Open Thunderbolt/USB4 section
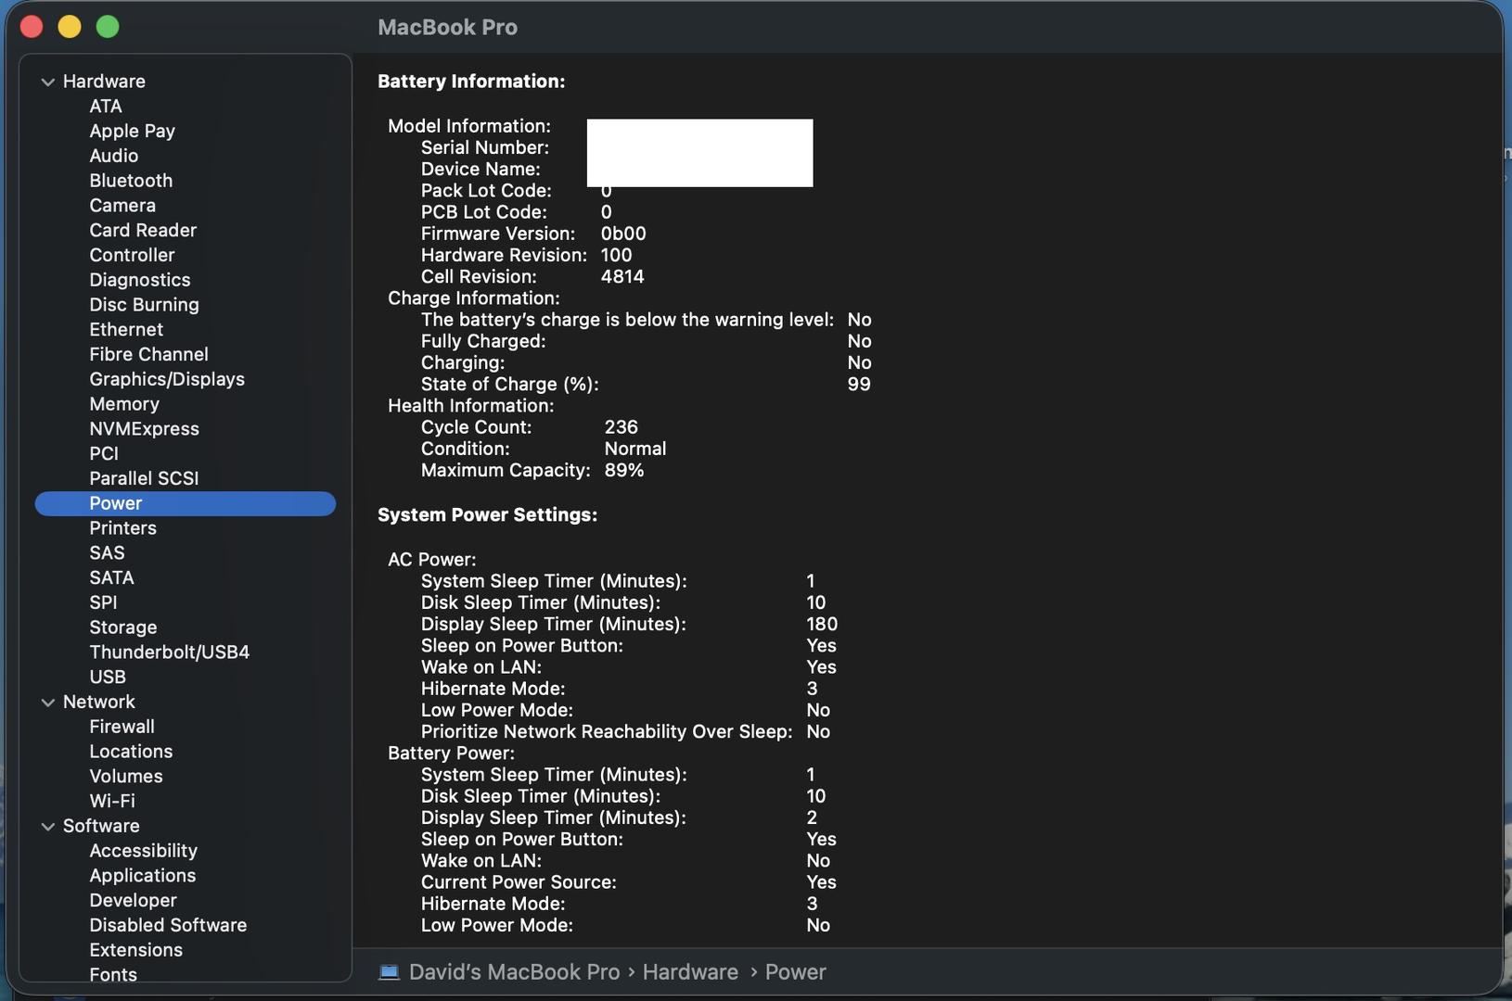 click(x=169, y=653)
